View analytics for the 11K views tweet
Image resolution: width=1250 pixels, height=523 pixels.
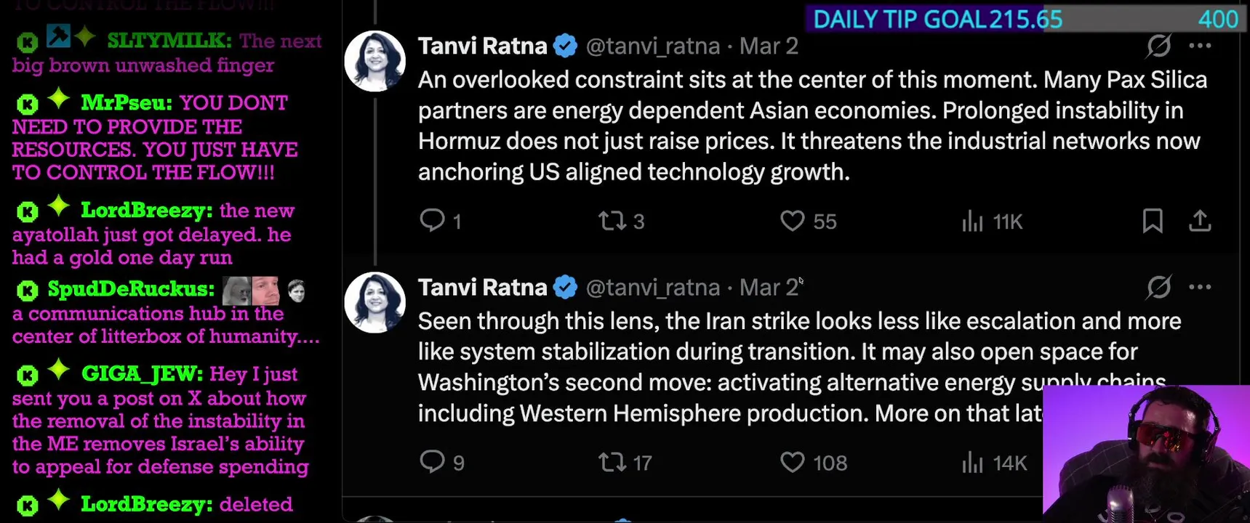pyautogui.click(x=973, y=221)
